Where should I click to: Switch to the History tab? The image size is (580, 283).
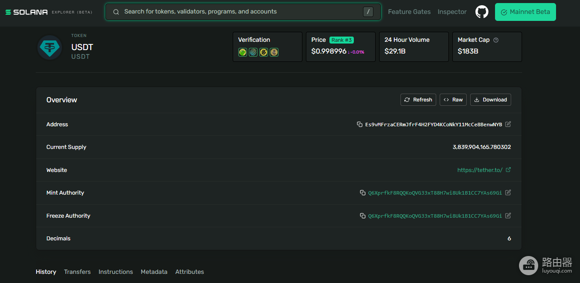(46, 272)
